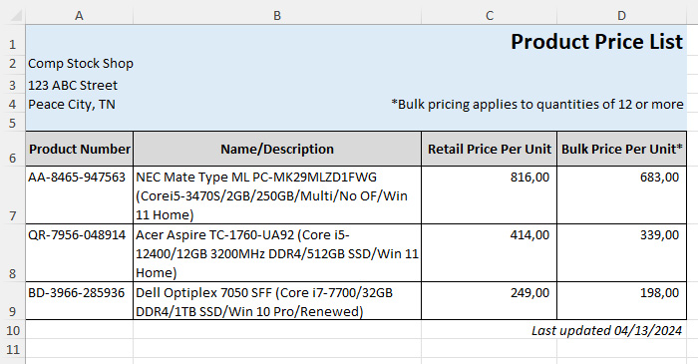This screenshot has height=364, width=698.
Task: Select row 11 header
Action: 12,349
